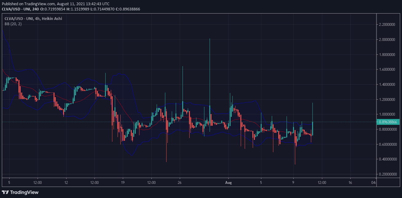Select the 16 date label on time axis
This screenshot has height=198, width=402.
pyautogui.click(x=350, y=182)
